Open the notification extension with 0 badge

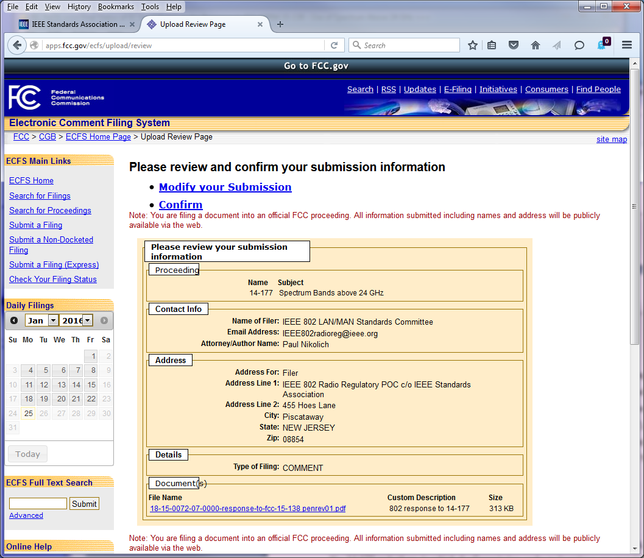[603, 44]
